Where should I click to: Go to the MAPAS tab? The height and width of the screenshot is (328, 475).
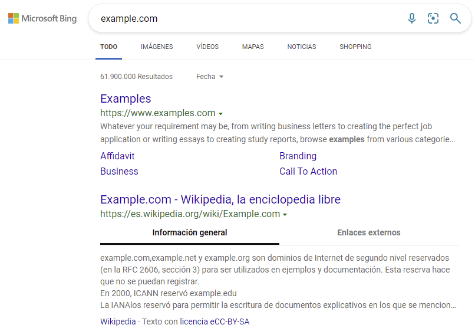[253, 47]
